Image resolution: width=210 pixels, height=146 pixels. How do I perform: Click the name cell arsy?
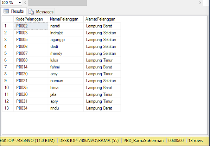pos(66,74)
